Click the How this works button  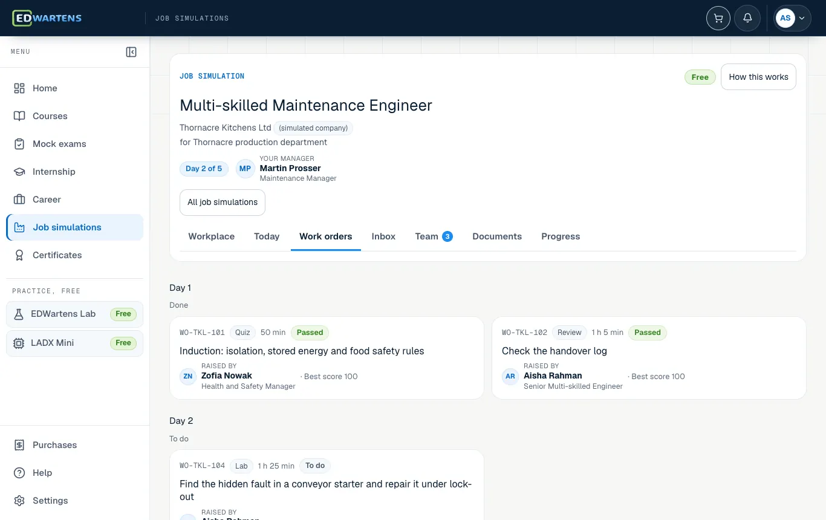pos(758,77)
